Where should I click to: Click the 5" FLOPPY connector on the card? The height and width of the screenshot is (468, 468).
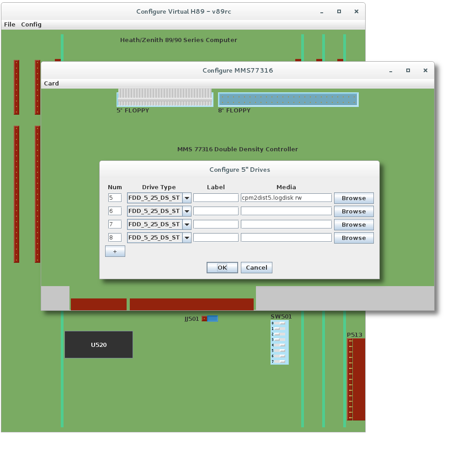point(165,98)
